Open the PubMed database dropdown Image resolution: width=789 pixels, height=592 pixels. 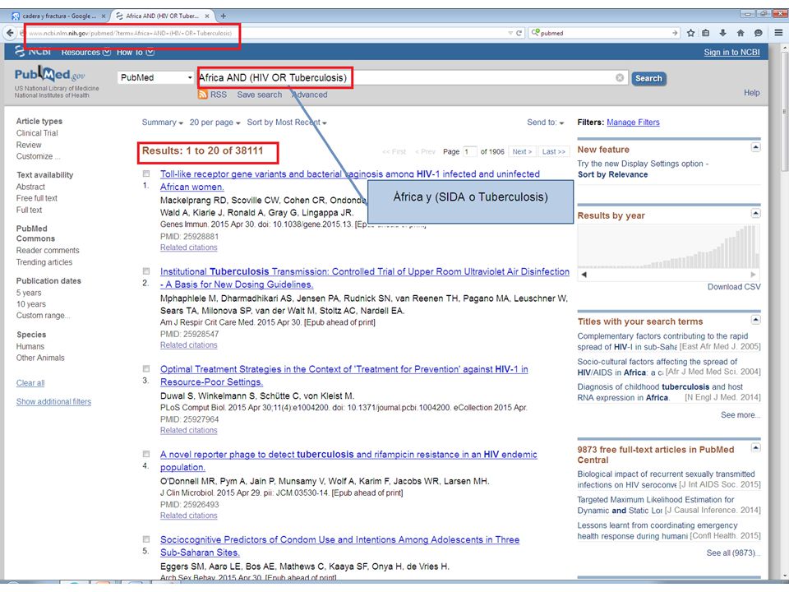156,77
